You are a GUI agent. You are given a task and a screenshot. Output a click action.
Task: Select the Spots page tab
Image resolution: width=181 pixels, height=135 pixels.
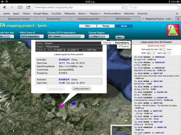click(x=124, y=26)
